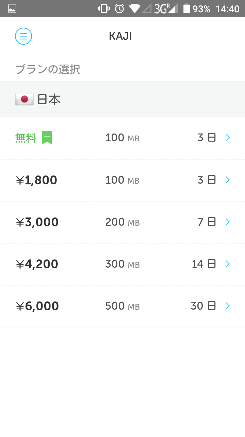
Task: Expand the ¥4,200 plan chevron
Action: [228, 264]
